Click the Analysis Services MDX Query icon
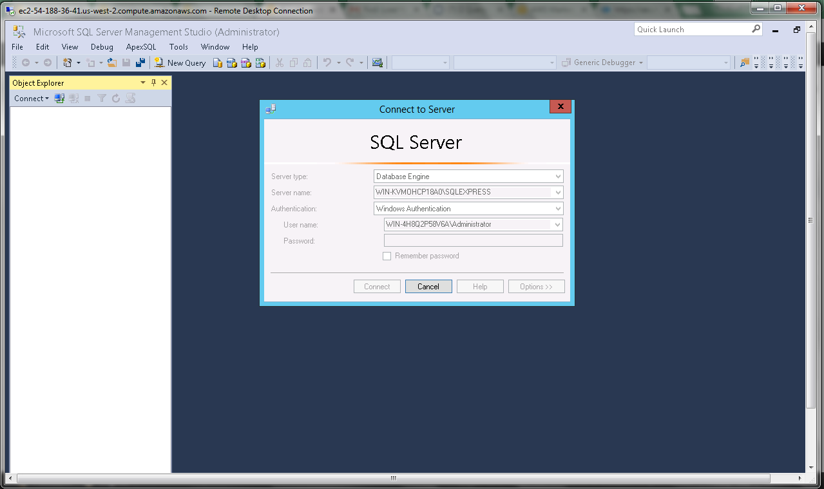 click(x=232, y=62)
